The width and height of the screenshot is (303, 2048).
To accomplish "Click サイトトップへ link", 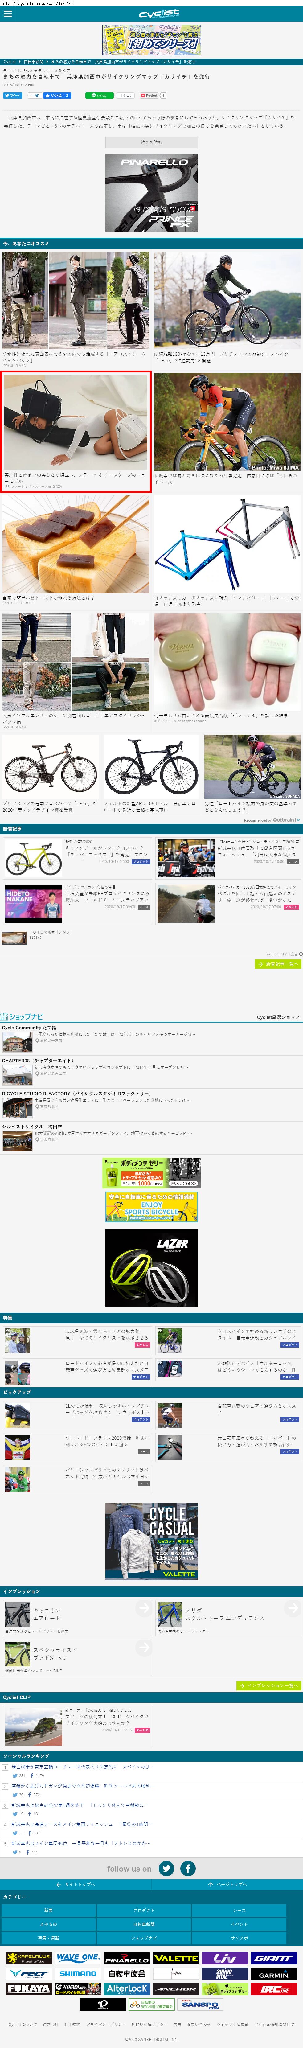I will point(76,1885).
